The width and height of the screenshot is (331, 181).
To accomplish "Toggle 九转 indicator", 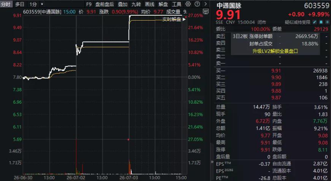I will coord(136,4).
